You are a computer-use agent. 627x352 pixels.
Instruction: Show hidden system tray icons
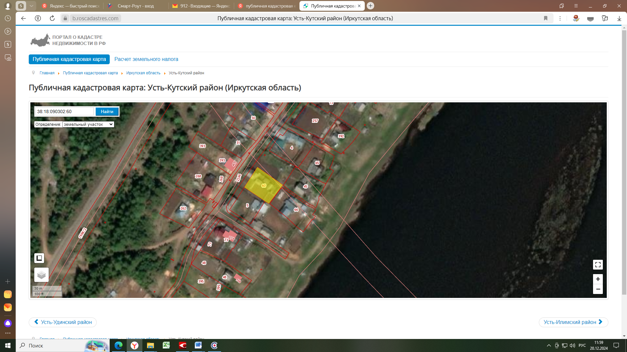pos(549,345)
